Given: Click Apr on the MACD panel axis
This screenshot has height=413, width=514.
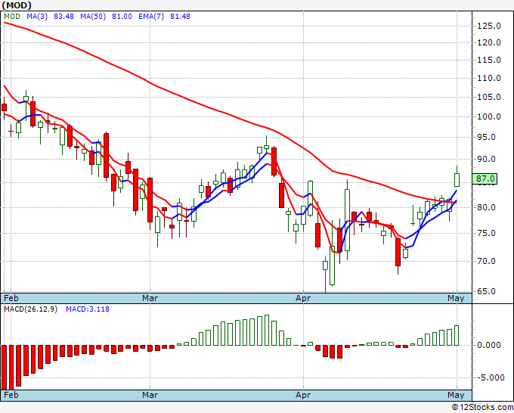Looking at the screenshot, I should (x=303, y=395).
